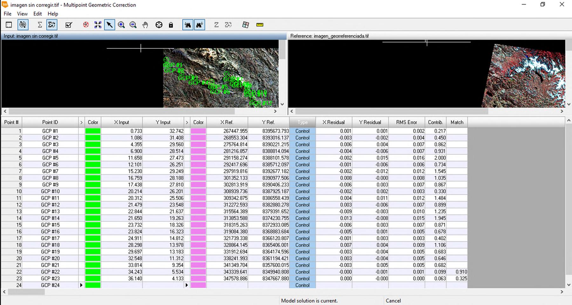572x305 pixels.
Task: Click the pink color swatch for GCP #18
Action: 198,245
